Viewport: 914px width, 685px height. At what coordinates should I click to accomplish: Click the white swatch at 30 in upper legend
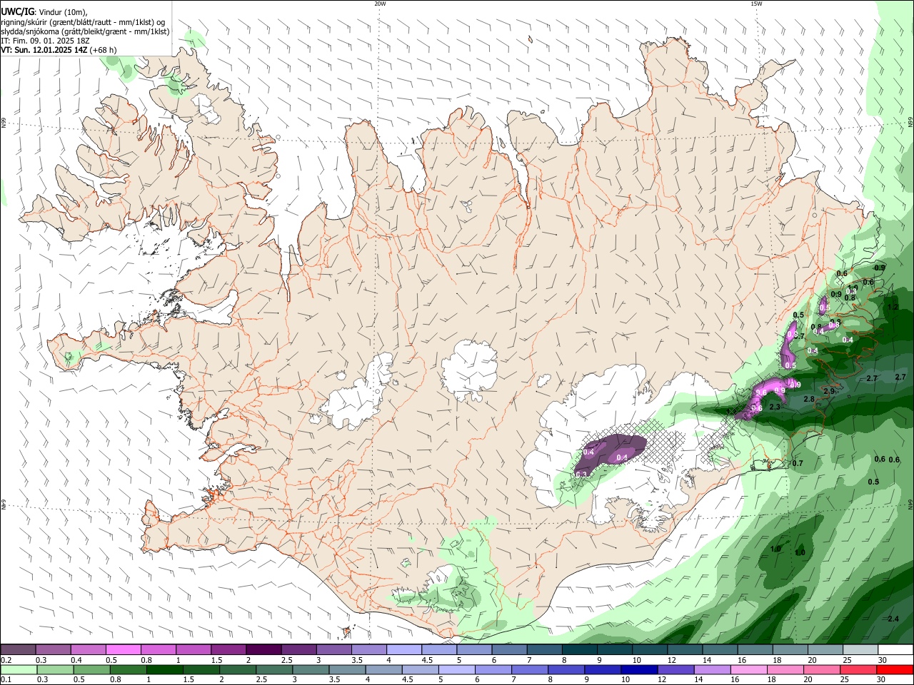895,650
